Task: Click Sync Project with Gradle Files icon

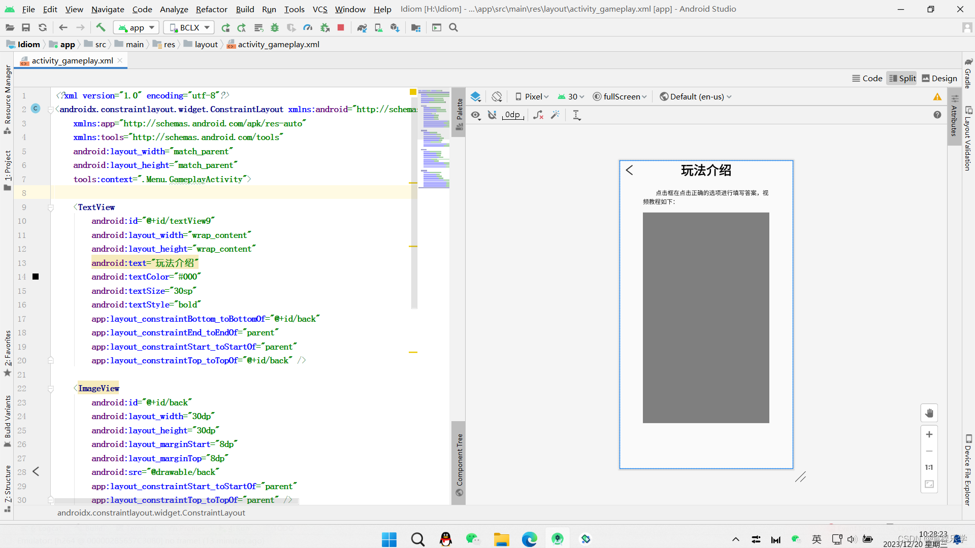Action: click(x=362, y=27)
